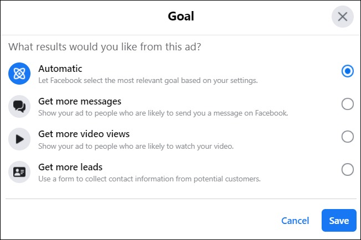Click the Get more leads title

click(70, 167)
